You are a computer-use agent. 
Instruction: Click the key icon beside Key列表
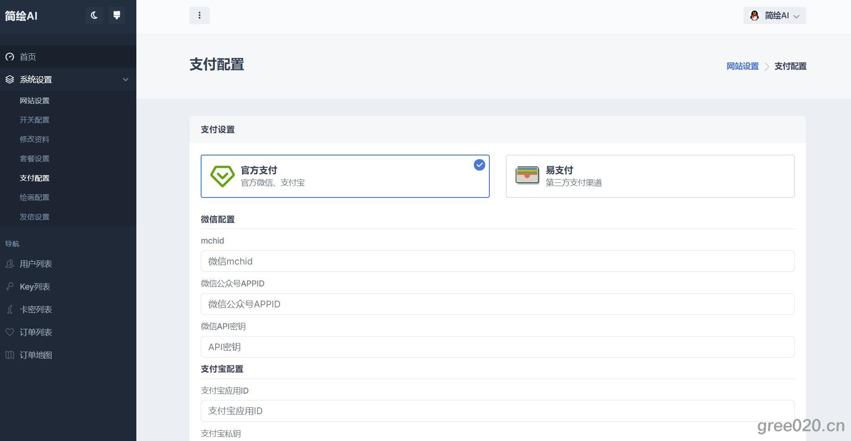point(10,286)
